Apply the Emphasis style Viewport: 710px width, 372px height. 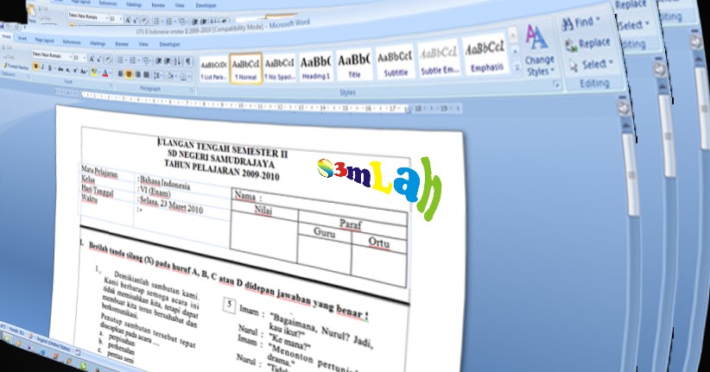pos(485,55)
